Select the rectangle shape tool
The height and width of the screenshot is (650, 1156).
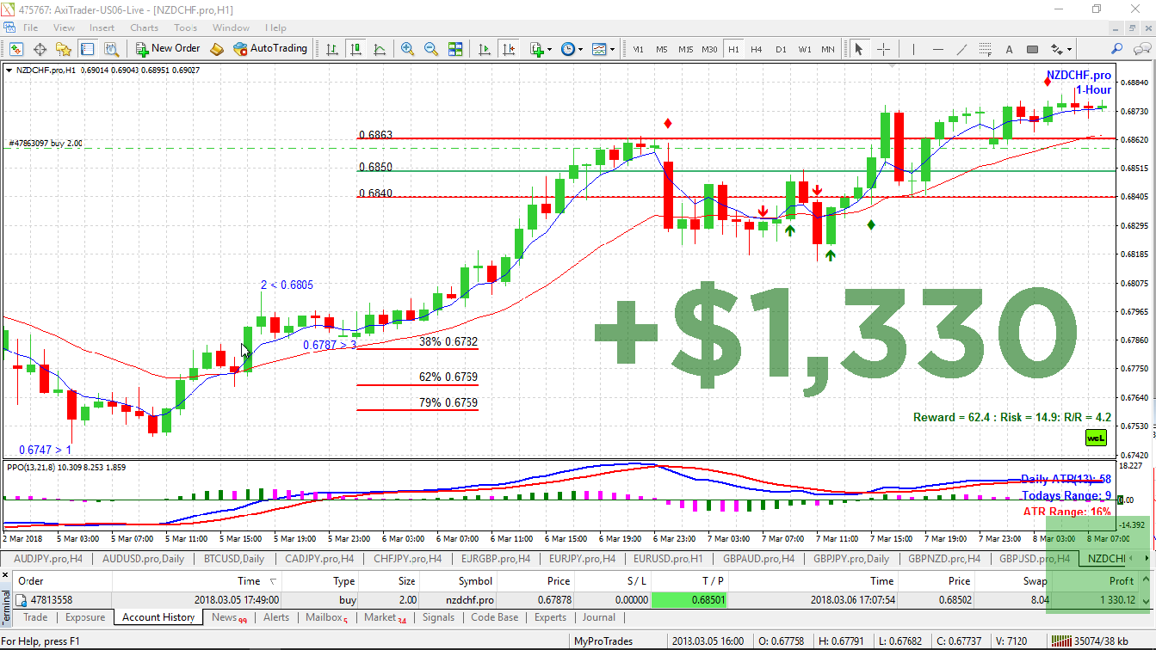1034,49
